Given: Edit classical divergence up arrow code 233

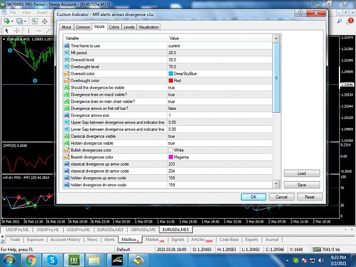Looking at the screenshot, I should coord(219,164).
